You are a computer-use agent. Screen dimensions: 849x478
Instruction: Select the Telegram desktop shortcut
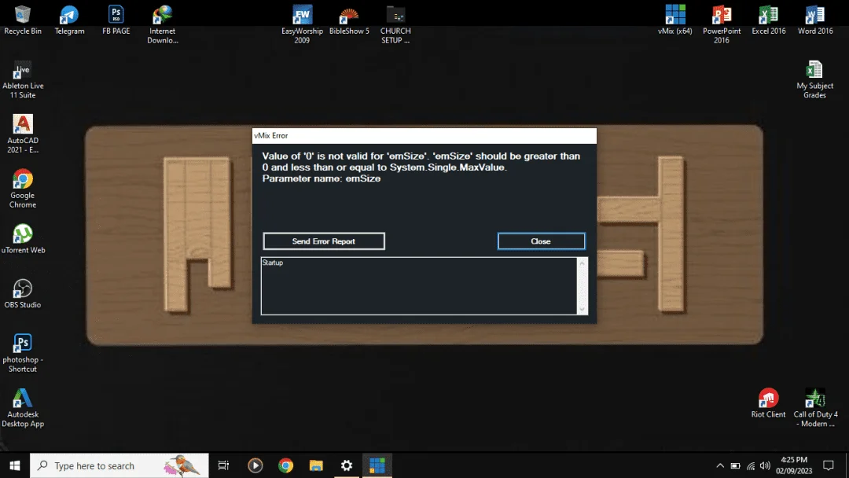pyautogui.click(x=69, y=20)
